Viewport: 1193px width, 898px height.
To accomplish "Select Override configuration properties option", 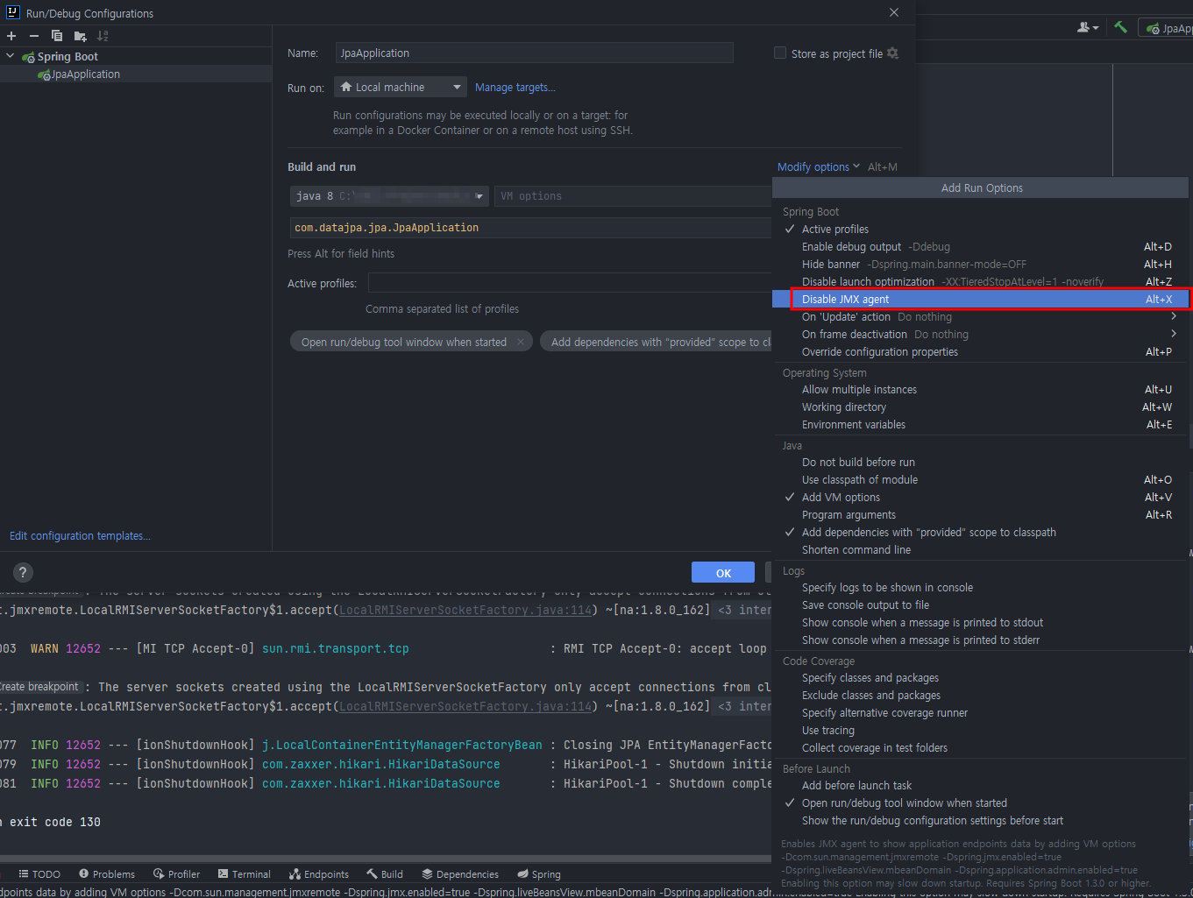I will [980, 352].
